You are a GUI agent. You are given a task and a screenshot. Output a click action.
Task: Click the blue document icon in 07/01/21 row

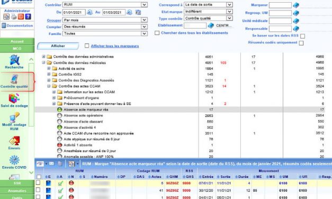(x=49, y=183)
